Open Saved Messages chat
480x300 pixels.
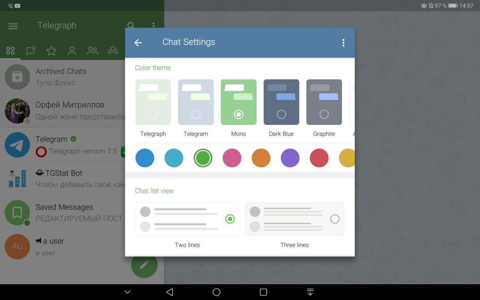(x=63, y=213)
